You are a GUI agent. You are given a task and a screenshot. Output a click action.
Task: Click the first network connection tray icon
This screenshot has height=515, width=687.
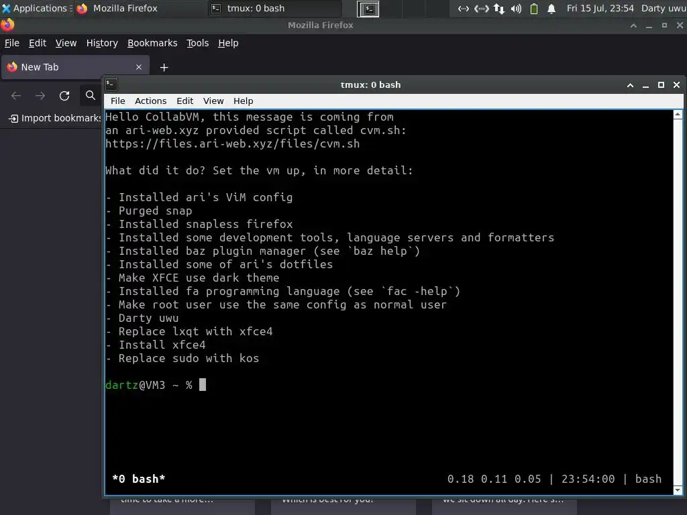click(x=463, y=8)
